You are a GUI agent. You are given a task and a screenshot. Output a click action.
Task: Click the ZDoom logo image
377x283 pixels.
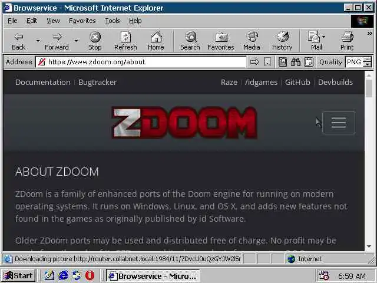[x=184, y=123]
